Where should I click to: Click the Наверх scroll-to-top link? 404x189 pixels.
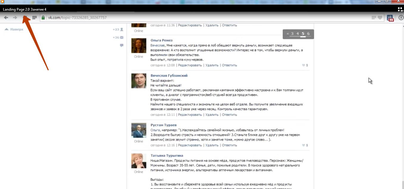coord(14,29)
